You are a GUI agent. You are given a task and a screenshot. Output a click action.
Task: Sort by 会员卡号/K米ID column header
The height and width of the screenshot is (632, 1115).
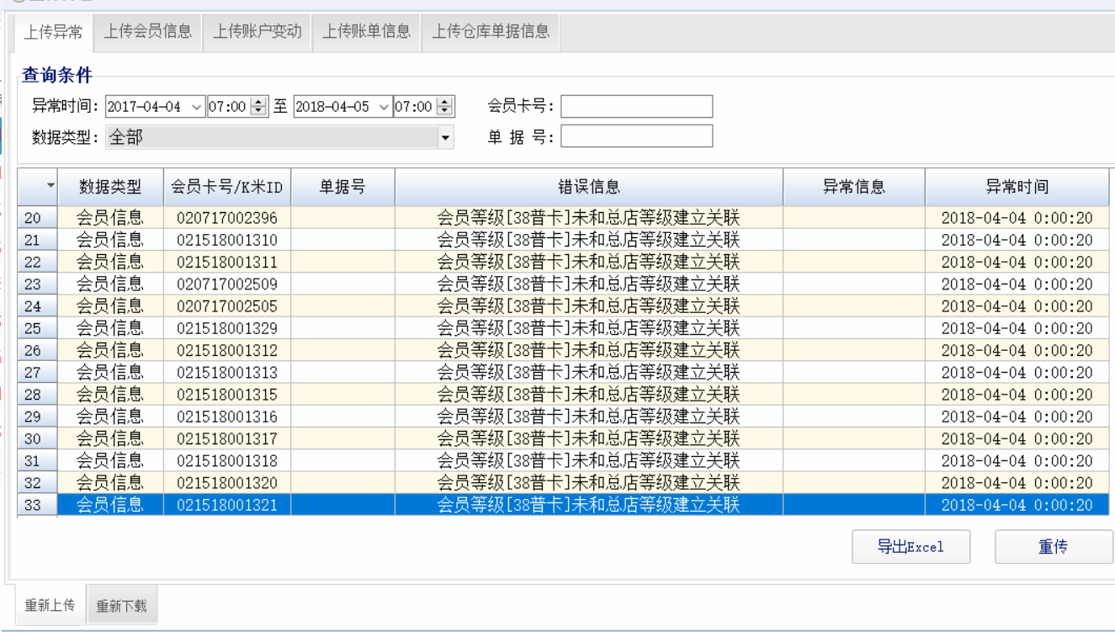227,187
